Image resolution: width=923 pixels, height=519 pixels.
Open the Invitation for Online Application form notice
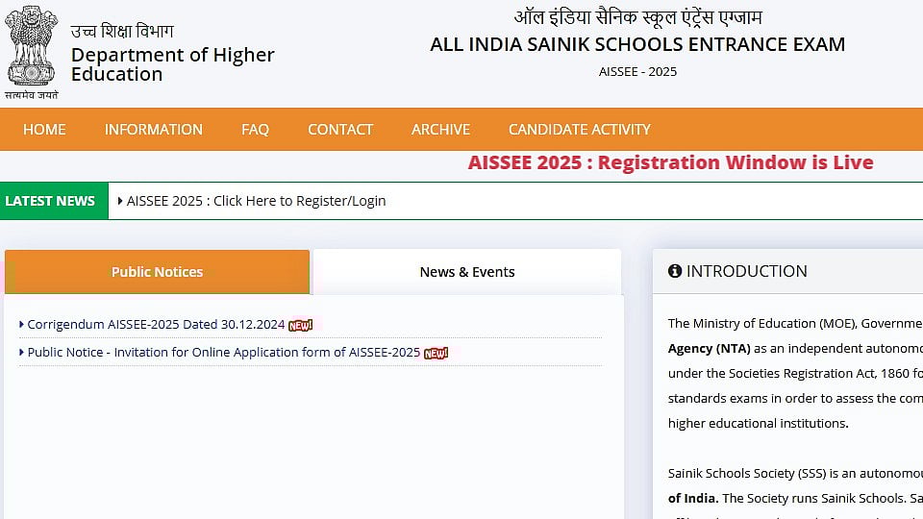(223, 353)
